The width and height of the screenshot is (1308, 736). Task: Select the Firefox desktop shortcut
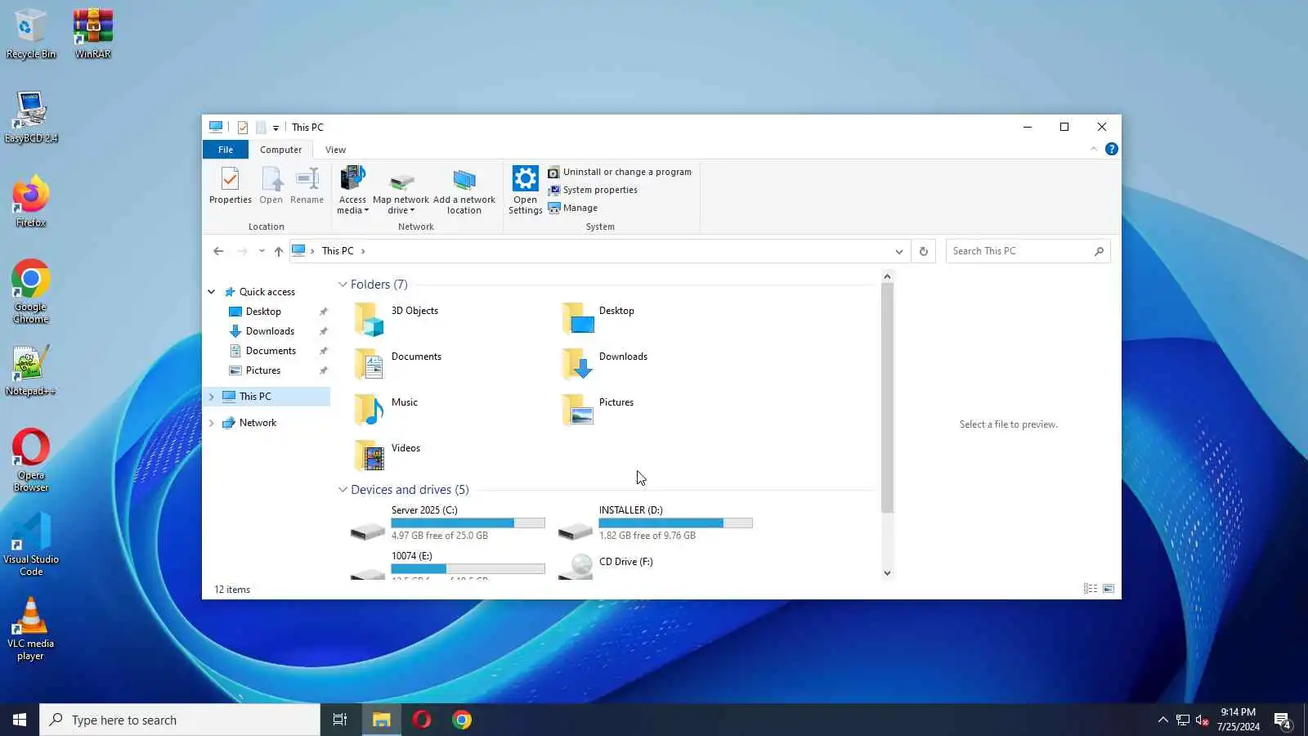[x=31, y=201]
